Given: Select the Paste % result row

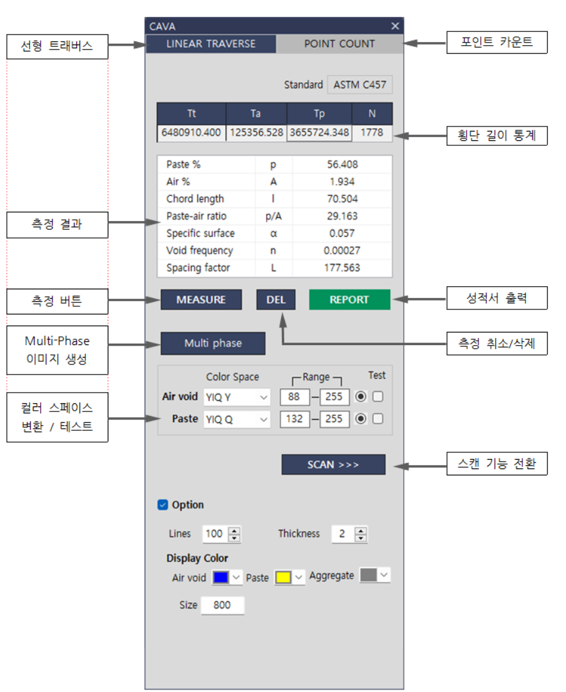Looking at the screenshot, I should (274, 165).
